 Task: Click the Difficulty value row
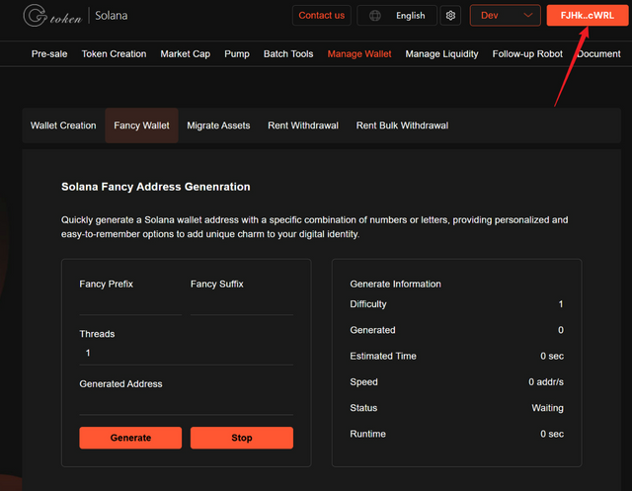[x=456, y=304]
